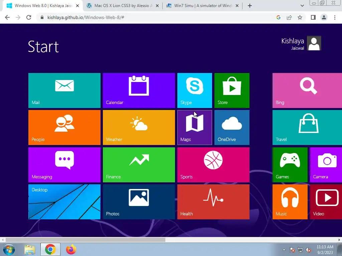The width and height of the screenshot is (342, 256).
Task: Open the Desktop tile
Action: point(64,202)
